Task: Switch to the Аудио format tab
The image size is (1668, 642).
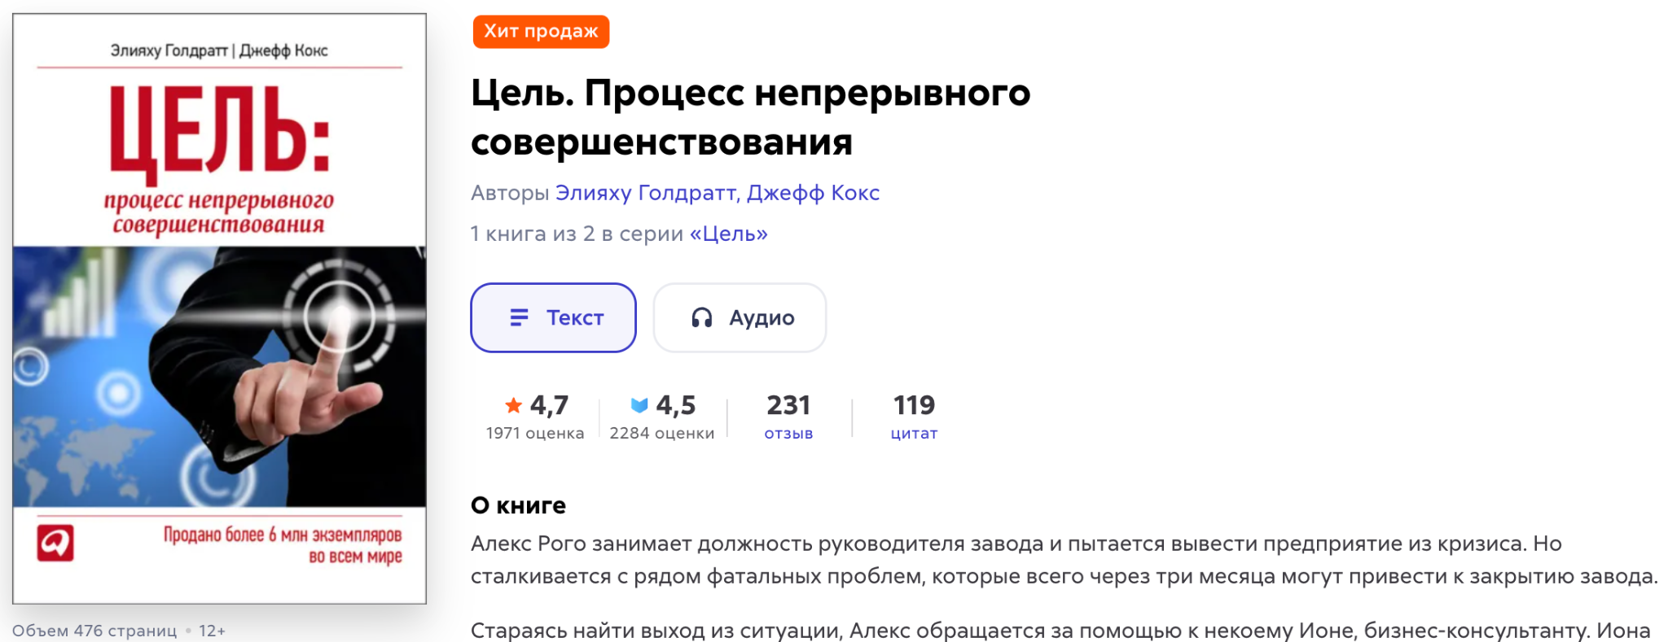Action: point(740,317)
